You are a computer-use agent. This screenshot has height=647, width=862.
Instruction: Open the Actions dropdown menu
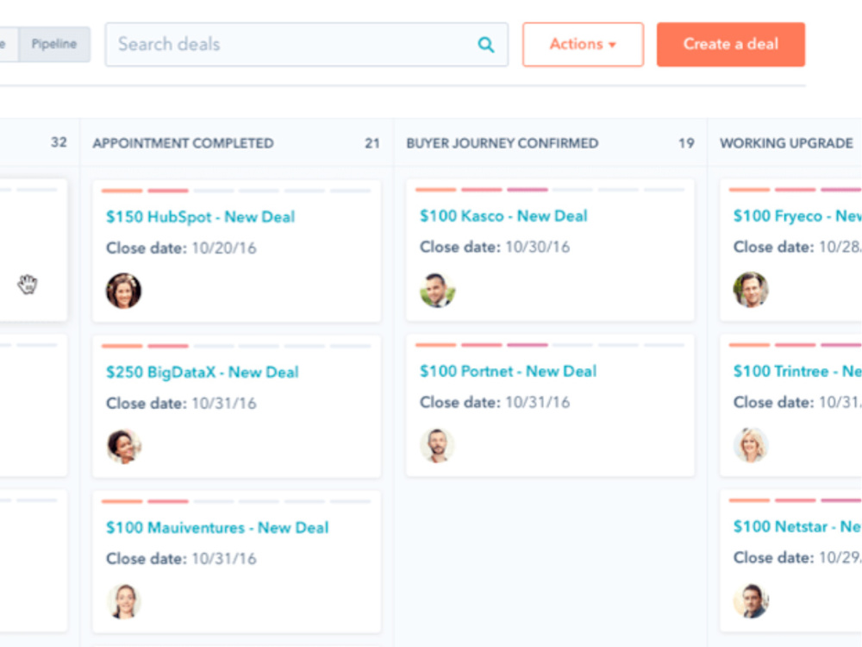click(583, 45)
